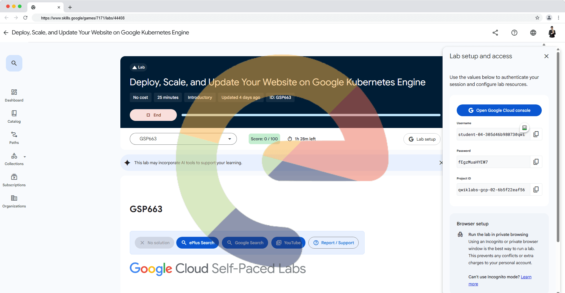565x293 pixels.
Task: Click the Project ID field
Action: (x=493, y=190)
